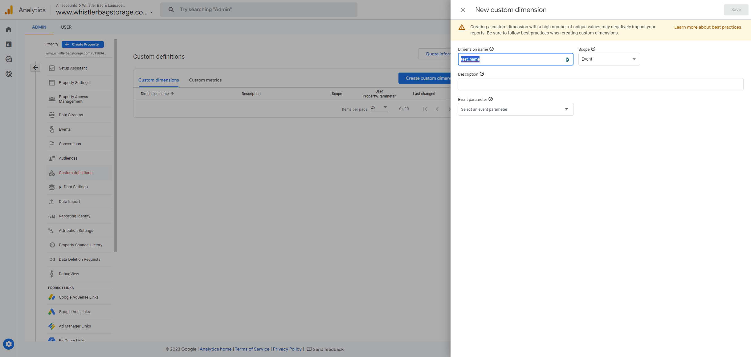Click the Admin gear icon at bottom left
Image resolution: width=751 pixels, height=357 pixels.
[x=9, y=344]
